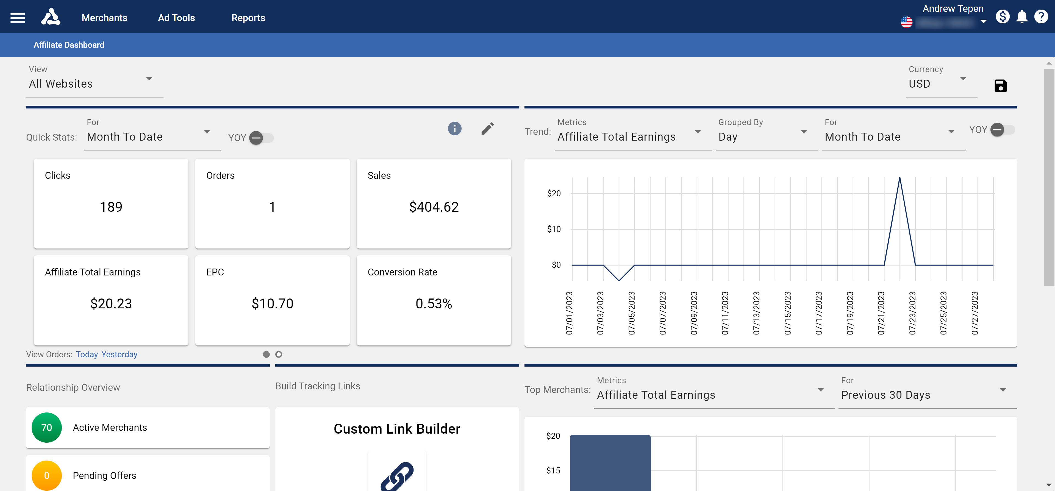Open the dollar payment icon
1055x491 pixels.
(x=1003, y=16)
